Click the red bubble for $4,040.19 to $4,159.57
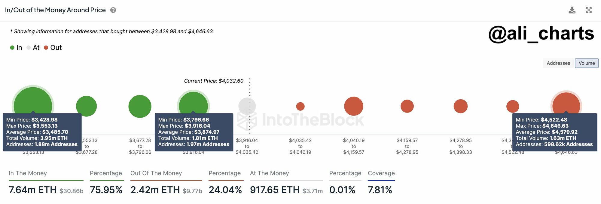601x204 pixels. tap(354, 106)
